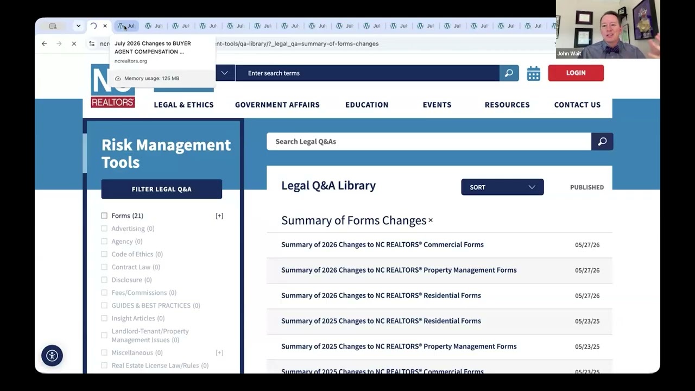Screen dimensions: 695x391
Task: Click the John Wait video thumbnail
Action: 608,29
